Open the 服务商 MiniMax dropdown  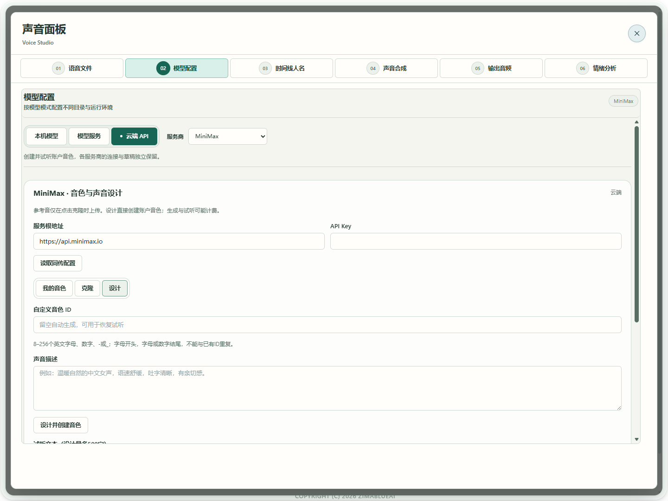click(228, 136)
